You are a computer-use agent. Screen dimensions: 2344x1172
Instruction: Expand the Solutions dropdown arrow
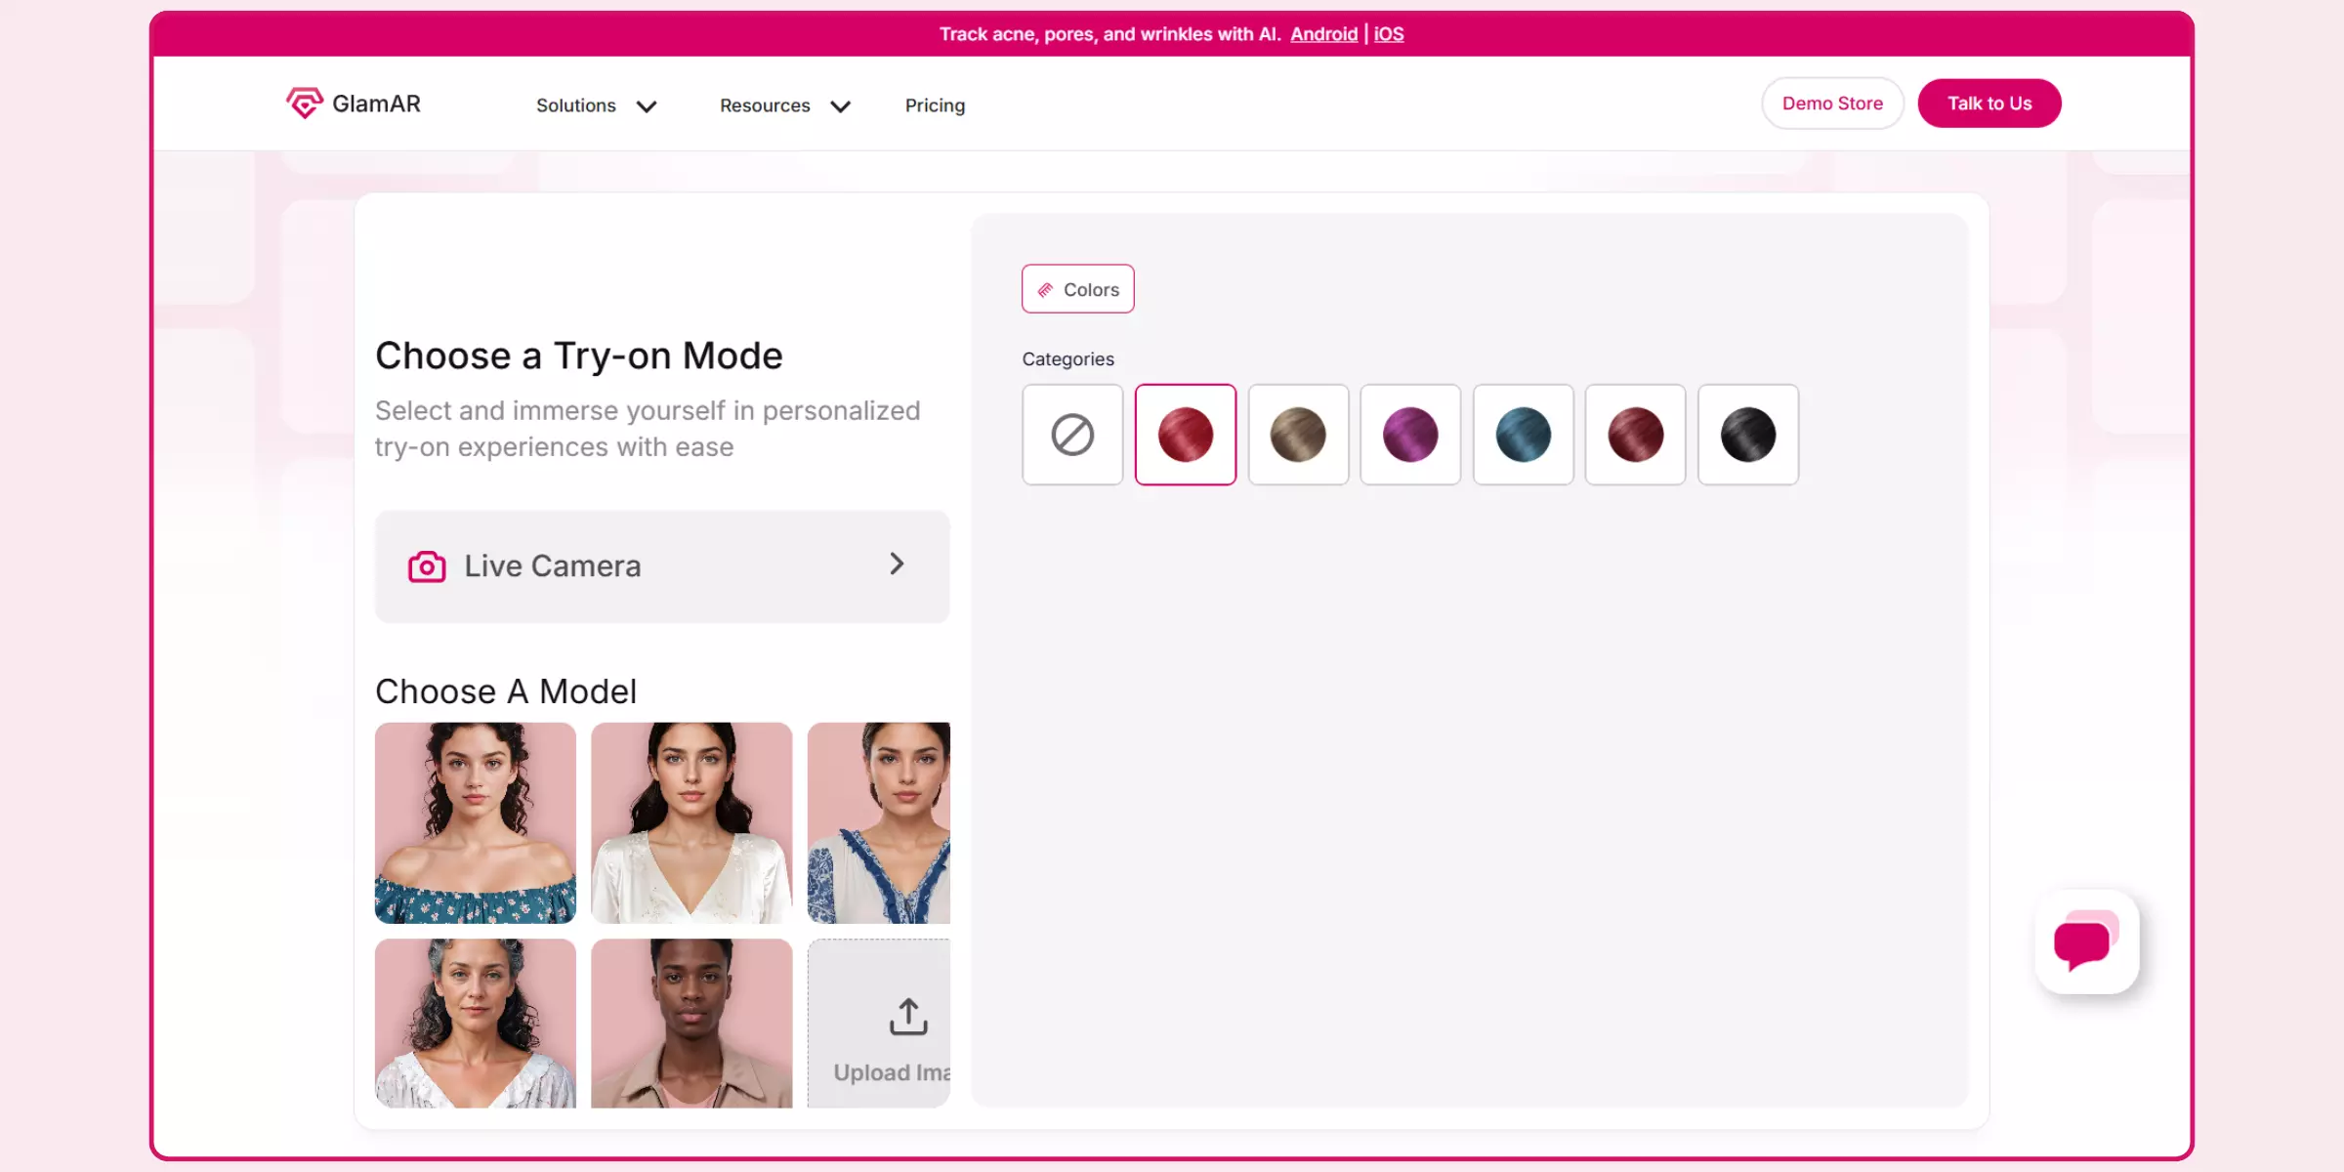tap(647, 105)
